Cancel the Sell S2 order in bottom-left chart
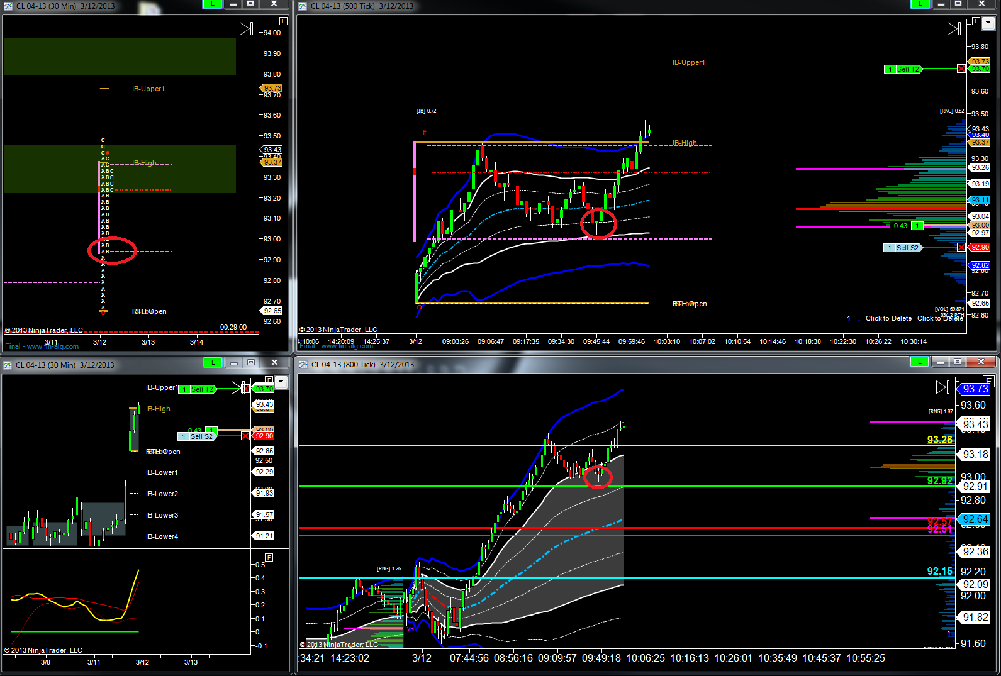The width and height of the screenshot is (1001, 676). [245, 436]
